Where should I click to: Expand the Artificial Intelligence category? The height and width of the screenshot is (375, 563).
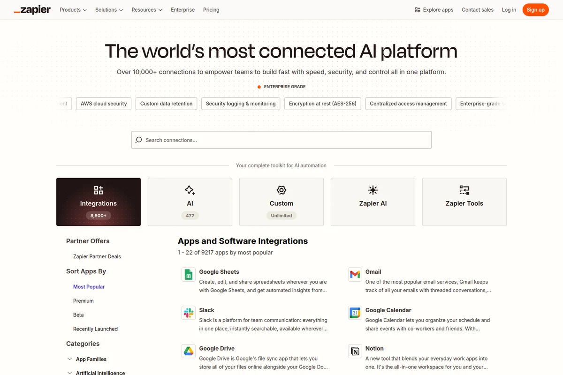[100, 372]
